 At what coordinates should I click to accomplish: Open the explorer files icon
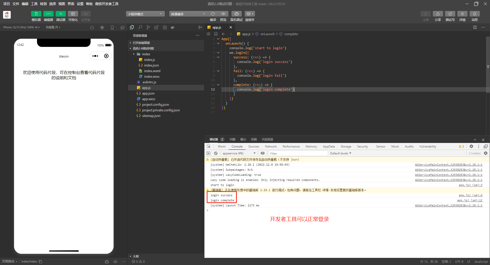click(132, 27)
